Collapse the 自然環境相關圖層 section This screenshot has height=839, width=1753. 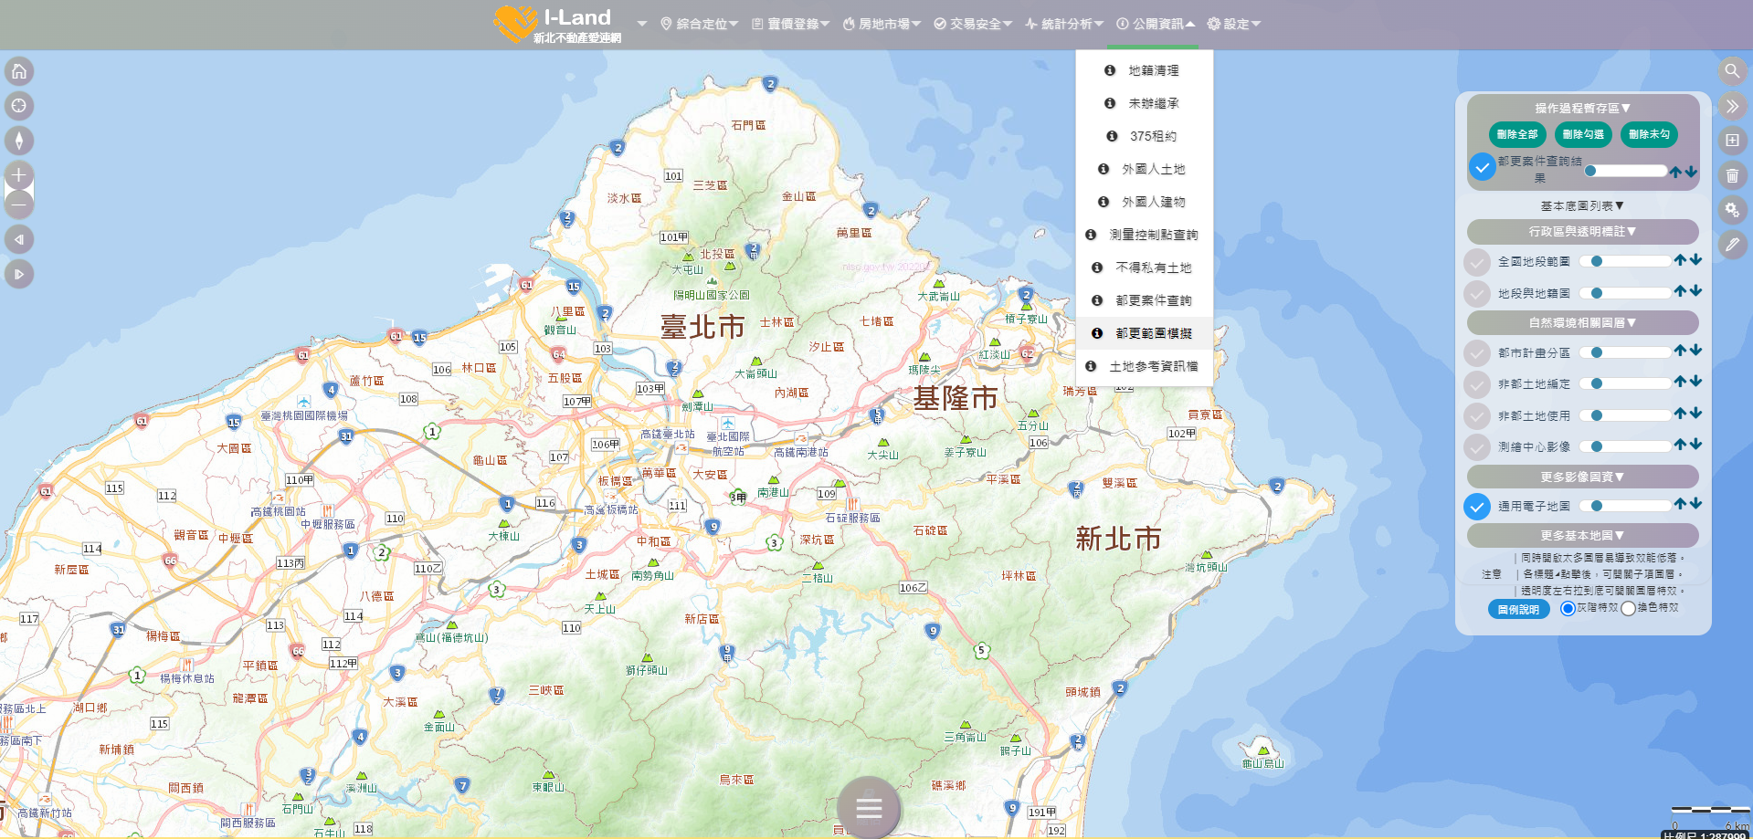(1582, 323)
